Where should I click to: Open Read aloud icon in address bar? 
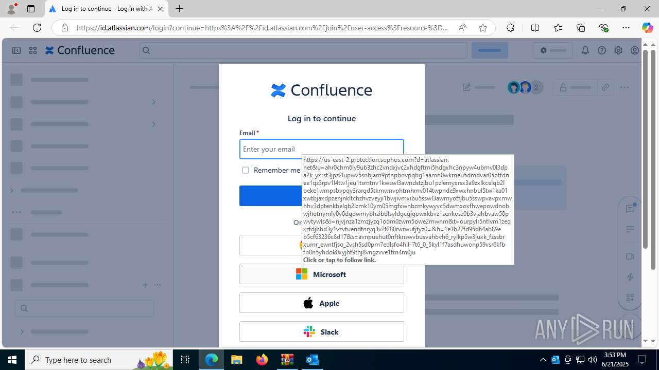(x=462, y=28)
